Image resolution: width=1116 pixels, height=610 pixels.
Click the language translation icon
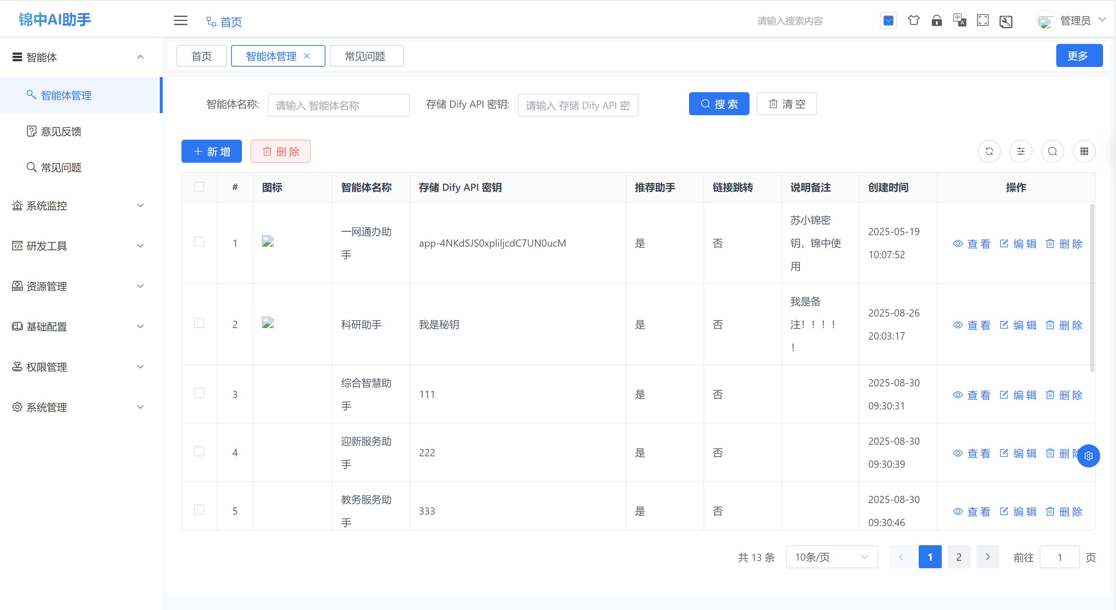959,21
